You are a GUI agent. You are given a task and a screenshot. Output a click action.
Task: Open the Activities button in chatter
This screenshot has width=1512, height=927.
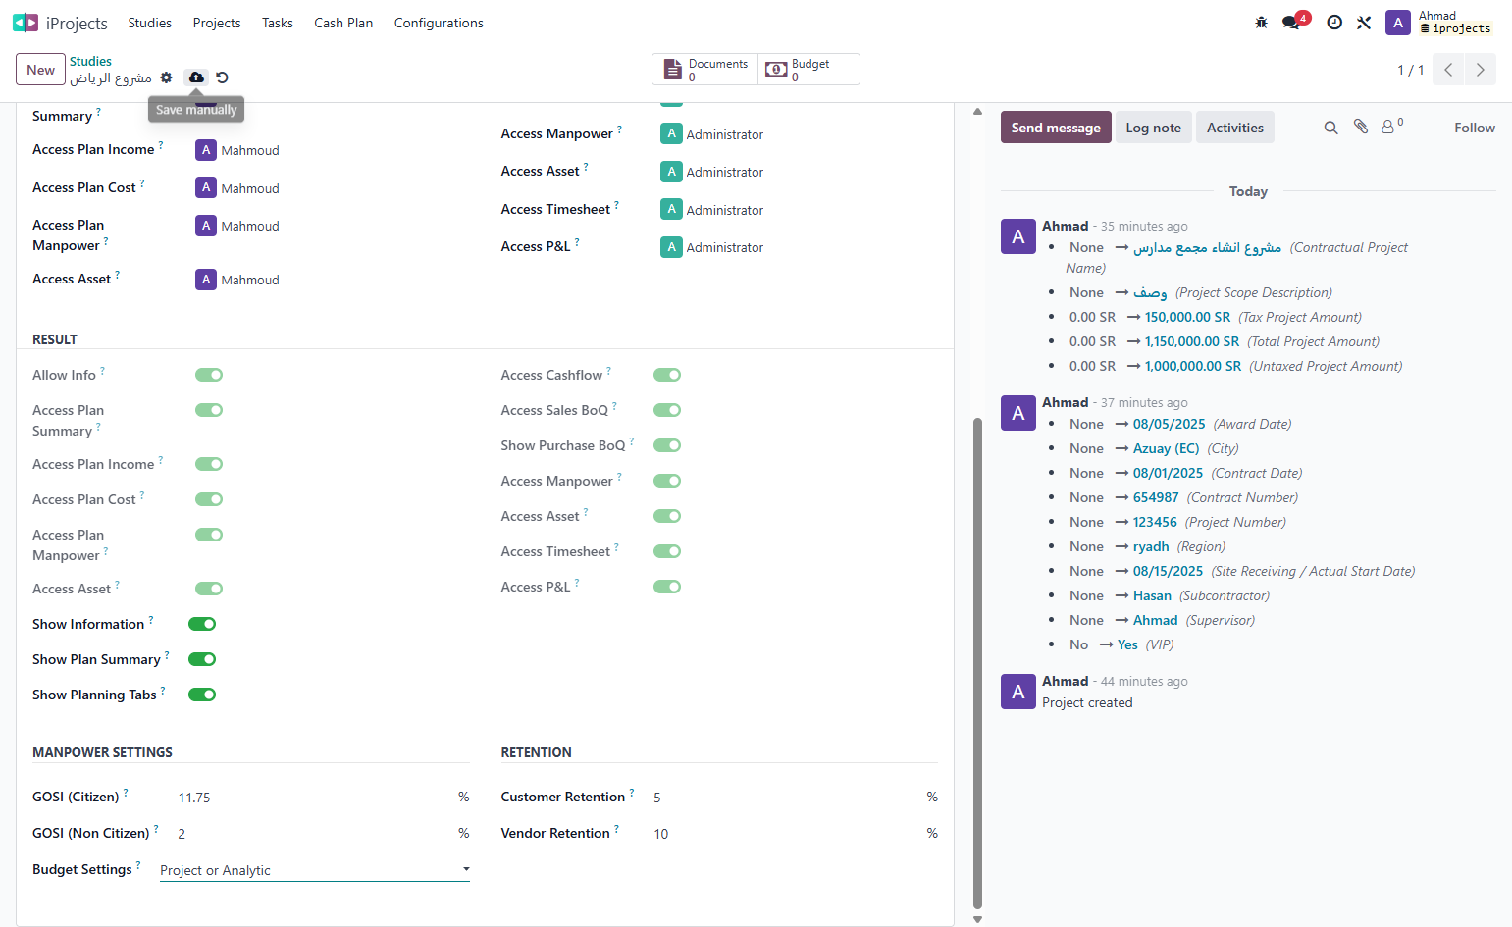coord(1234,128)
